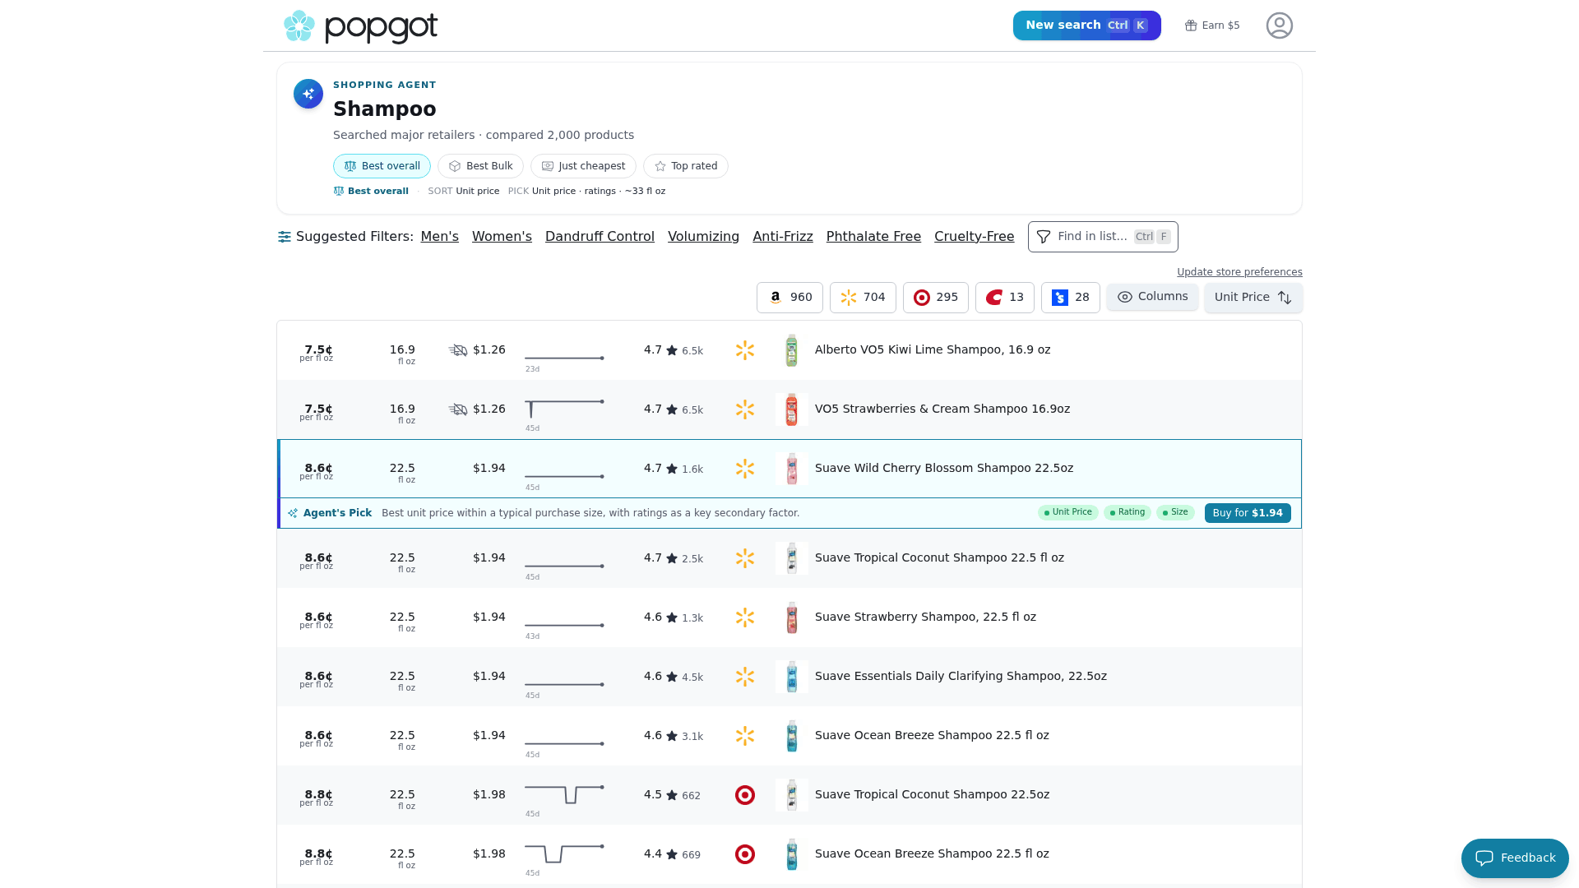The height and width of the screenshot is (888, 1579).
Task: Click the Unit Price tag in Agent's Pick
Action: pos(1067,512)
